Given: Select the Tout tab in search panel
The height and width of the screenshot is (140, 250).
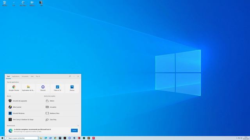Looking at the screenshot, I should coord(8,76).
